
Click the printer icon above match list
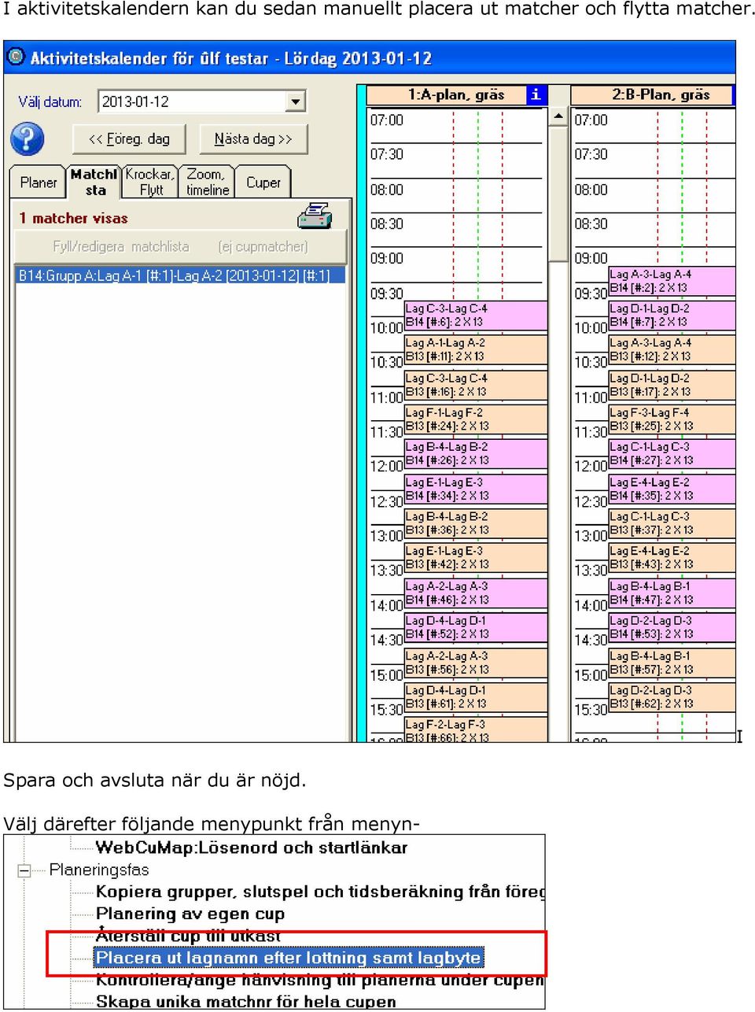click(x=315, y=216)
